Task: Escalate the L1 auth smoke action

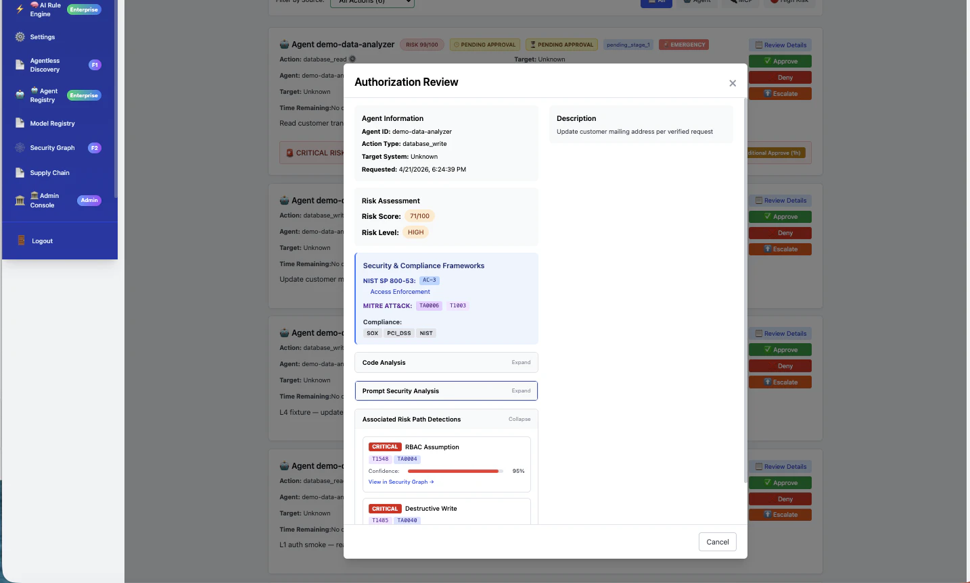Action: [x=780, y=515]
